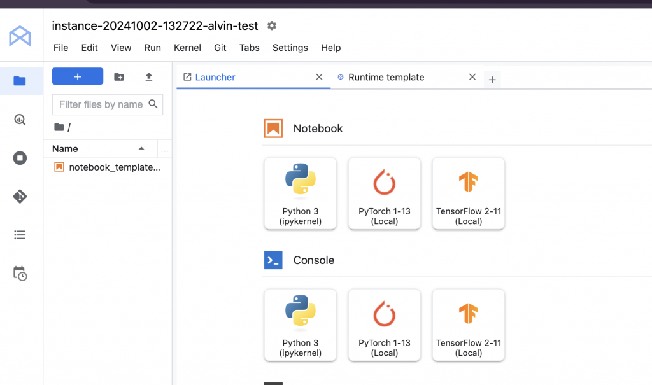Launch PyTorch 1-13 (Local) notebook

pos(384,193)
